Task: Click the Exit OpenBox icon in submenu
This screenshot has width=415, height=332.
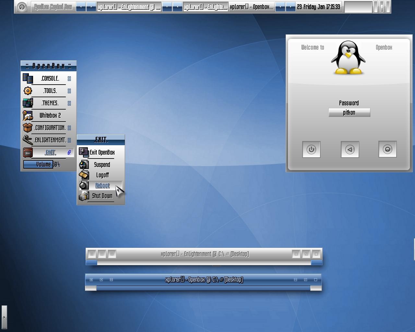Action: click(x=84, y=152)
